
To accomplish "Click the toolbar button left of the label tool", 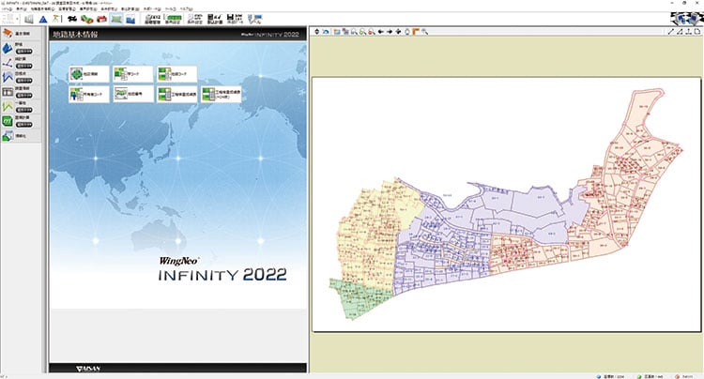I will [235, 19].
